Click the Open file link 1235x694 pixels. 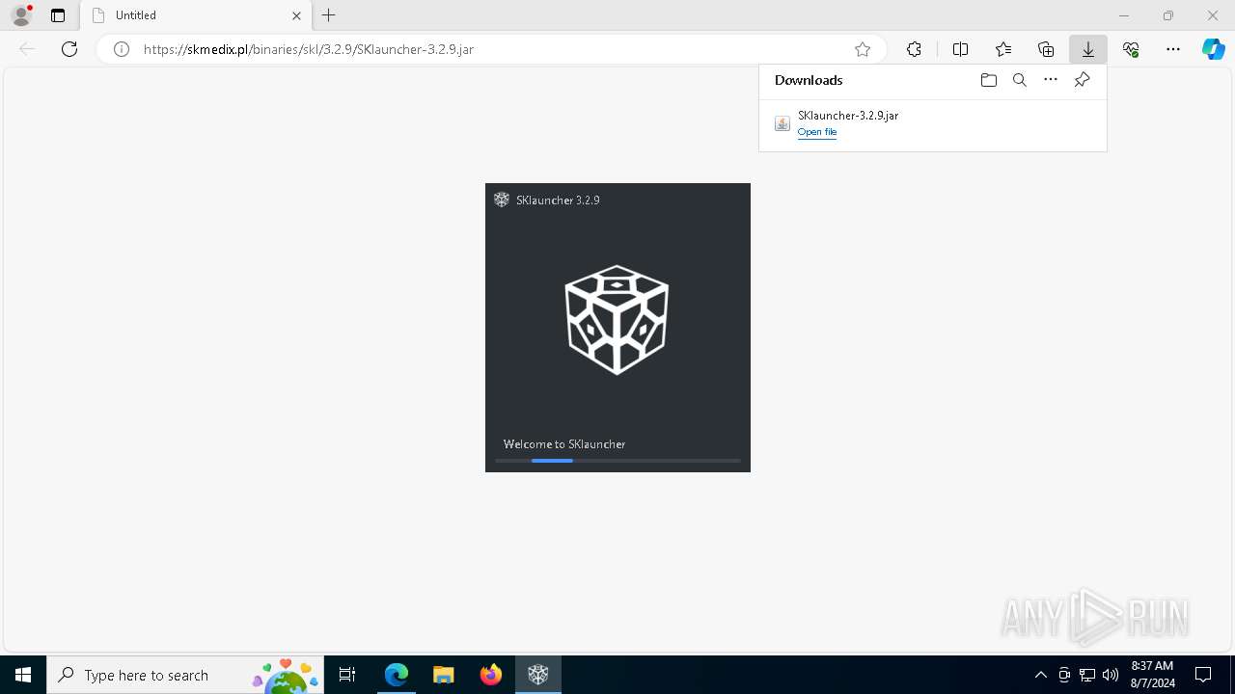[x=817, y=132]
